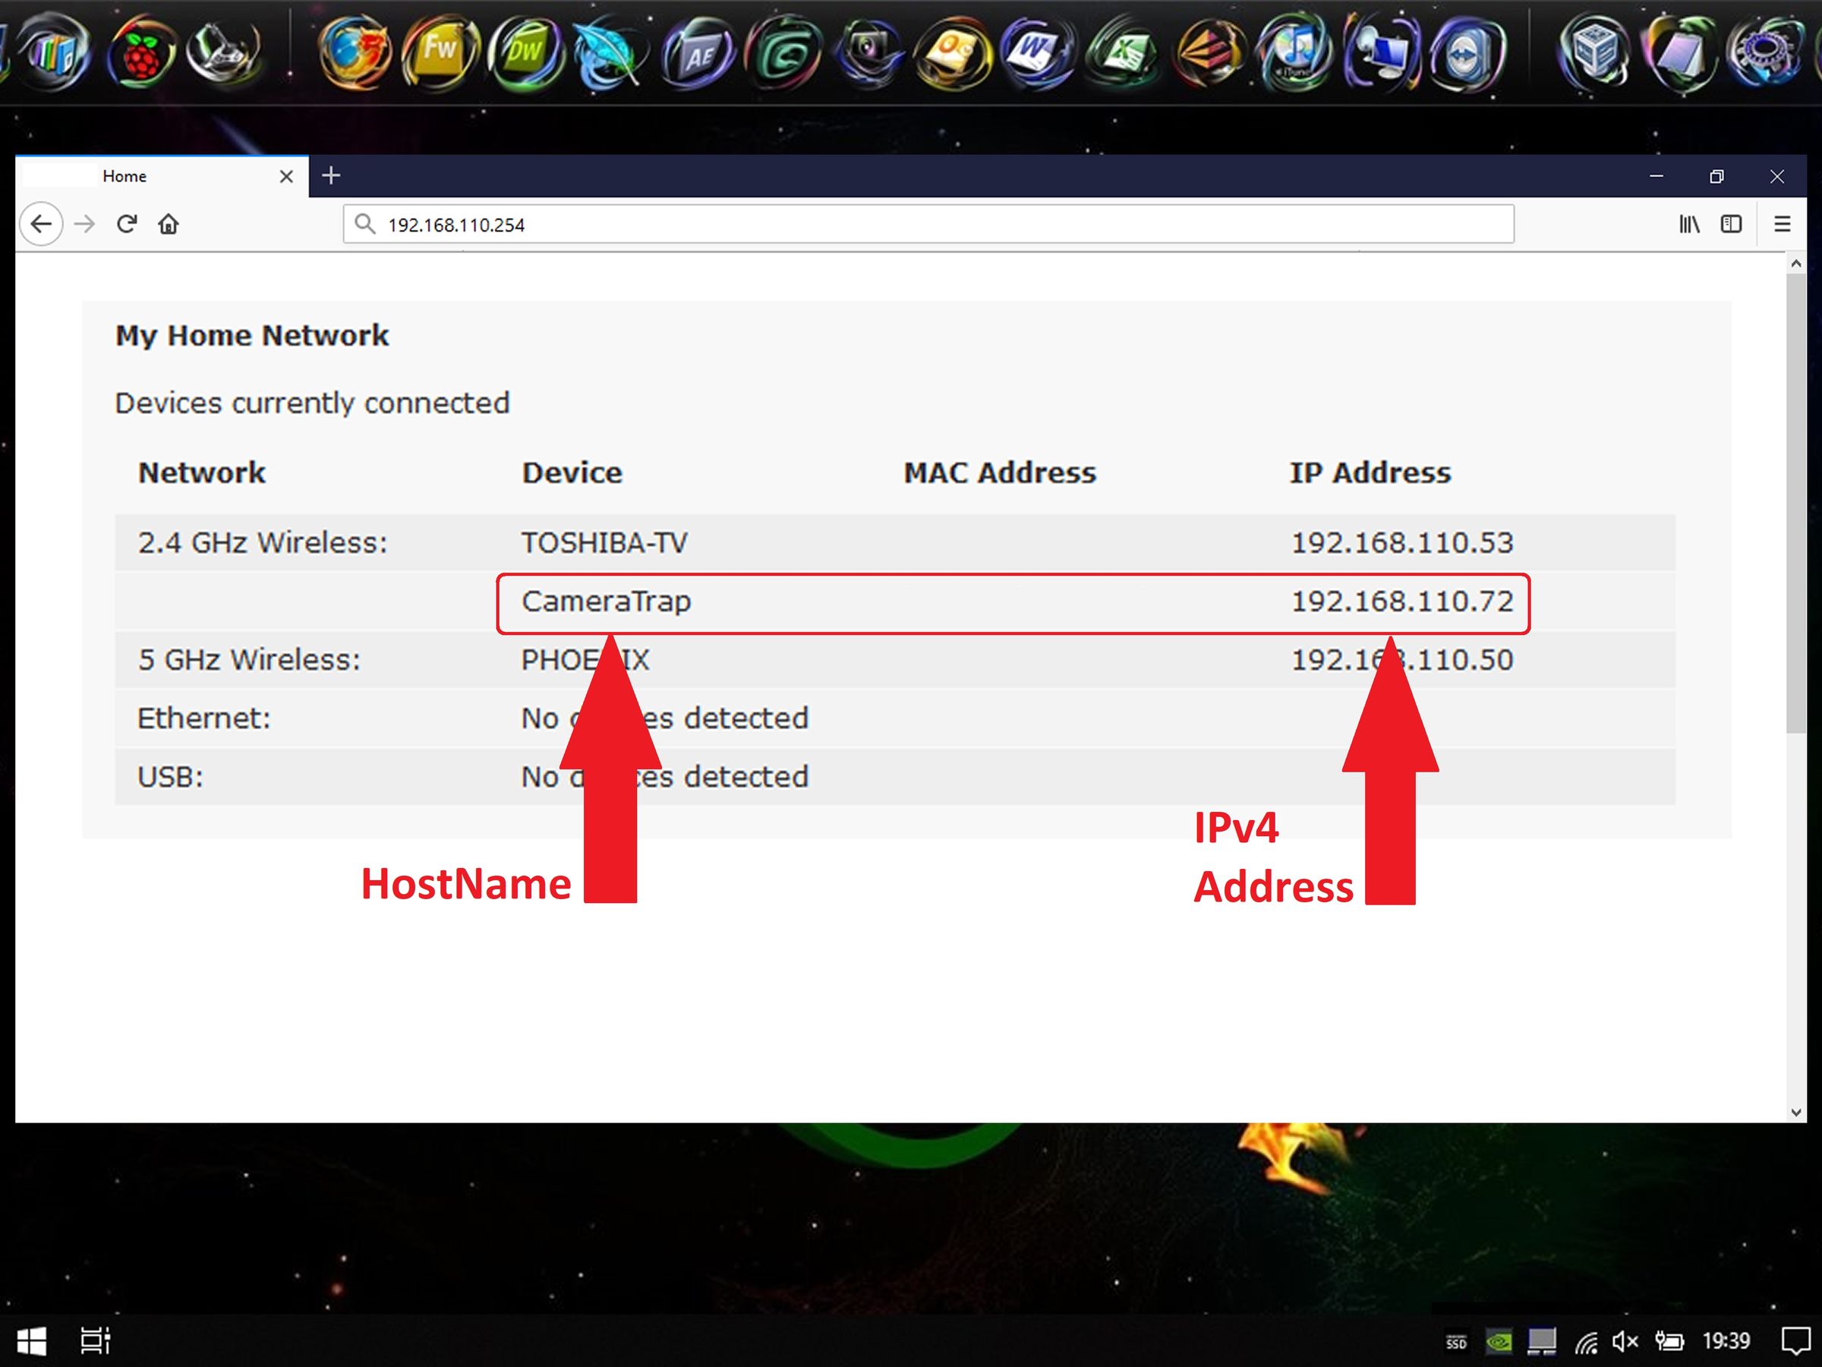Screen dimensions: 1822x1367
Task: Open Dreamweaver from the dock
Action: 525,52
